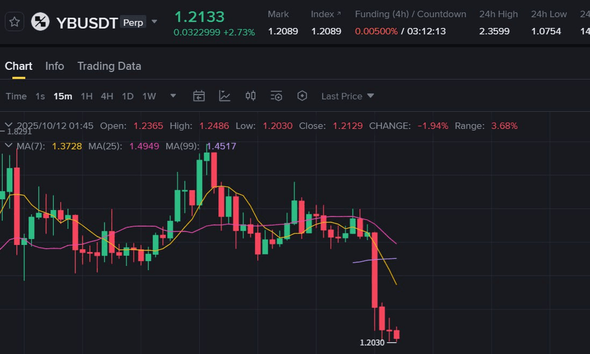590x354 pixels.
Task: Select the 1H time interval
Action: click(87, 96)
